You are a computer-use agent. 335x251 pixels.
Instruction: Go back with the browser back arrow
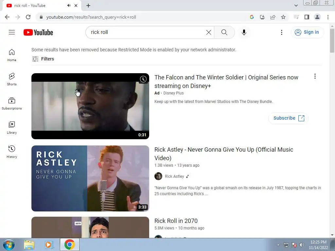pos(7,17)
